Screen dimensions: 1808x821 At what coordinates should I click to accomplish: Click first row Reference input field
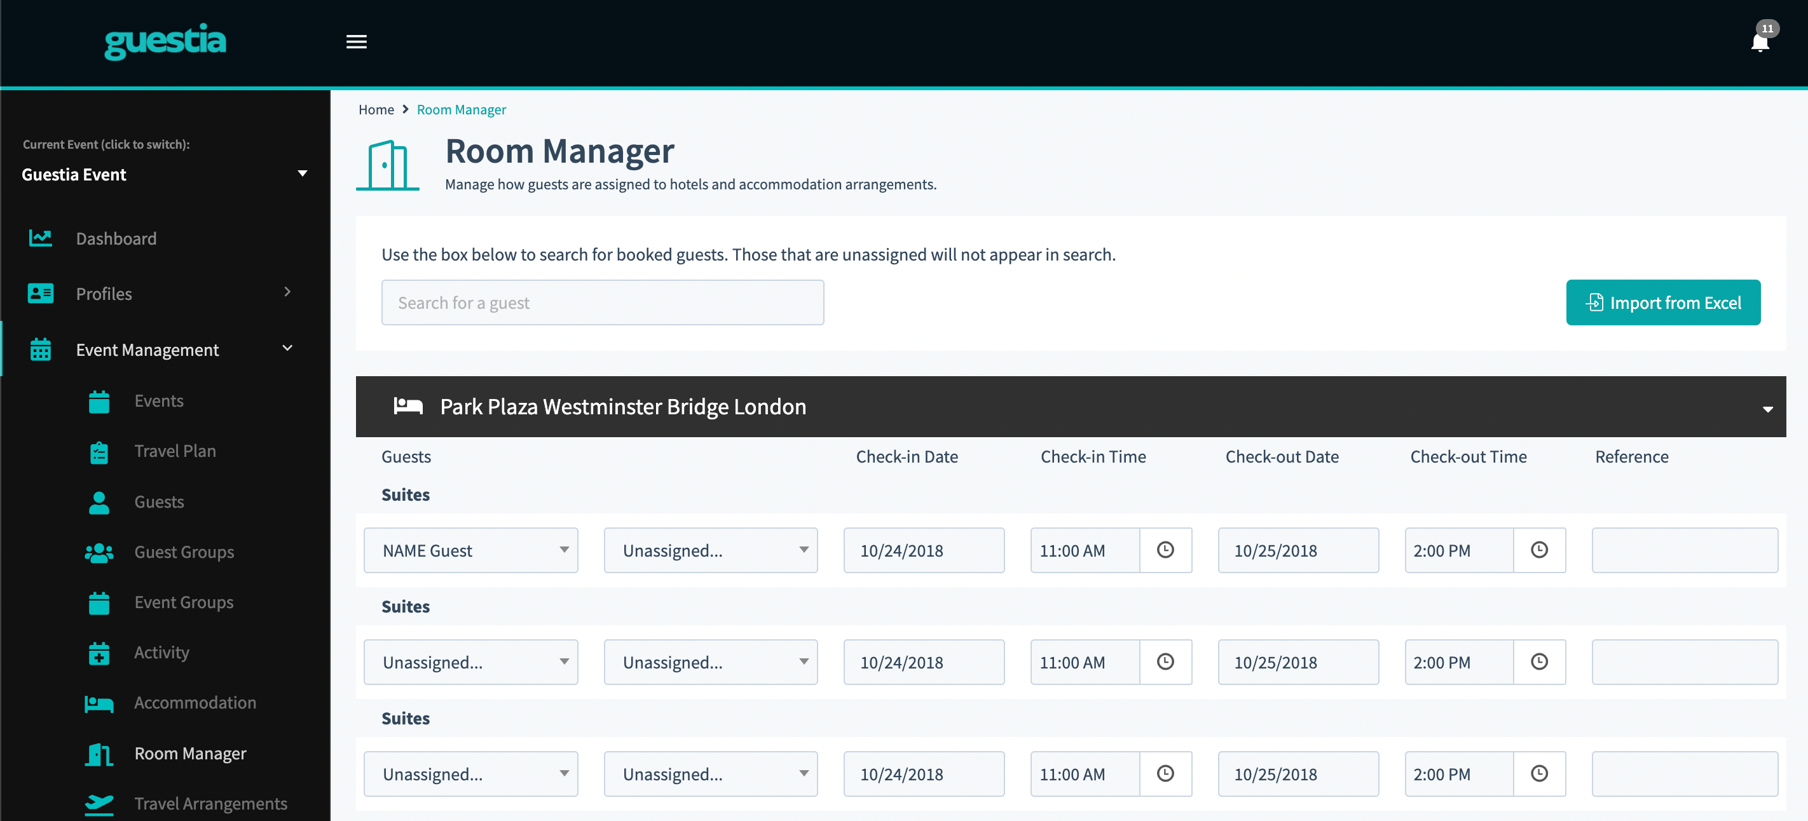[1684, 550]
